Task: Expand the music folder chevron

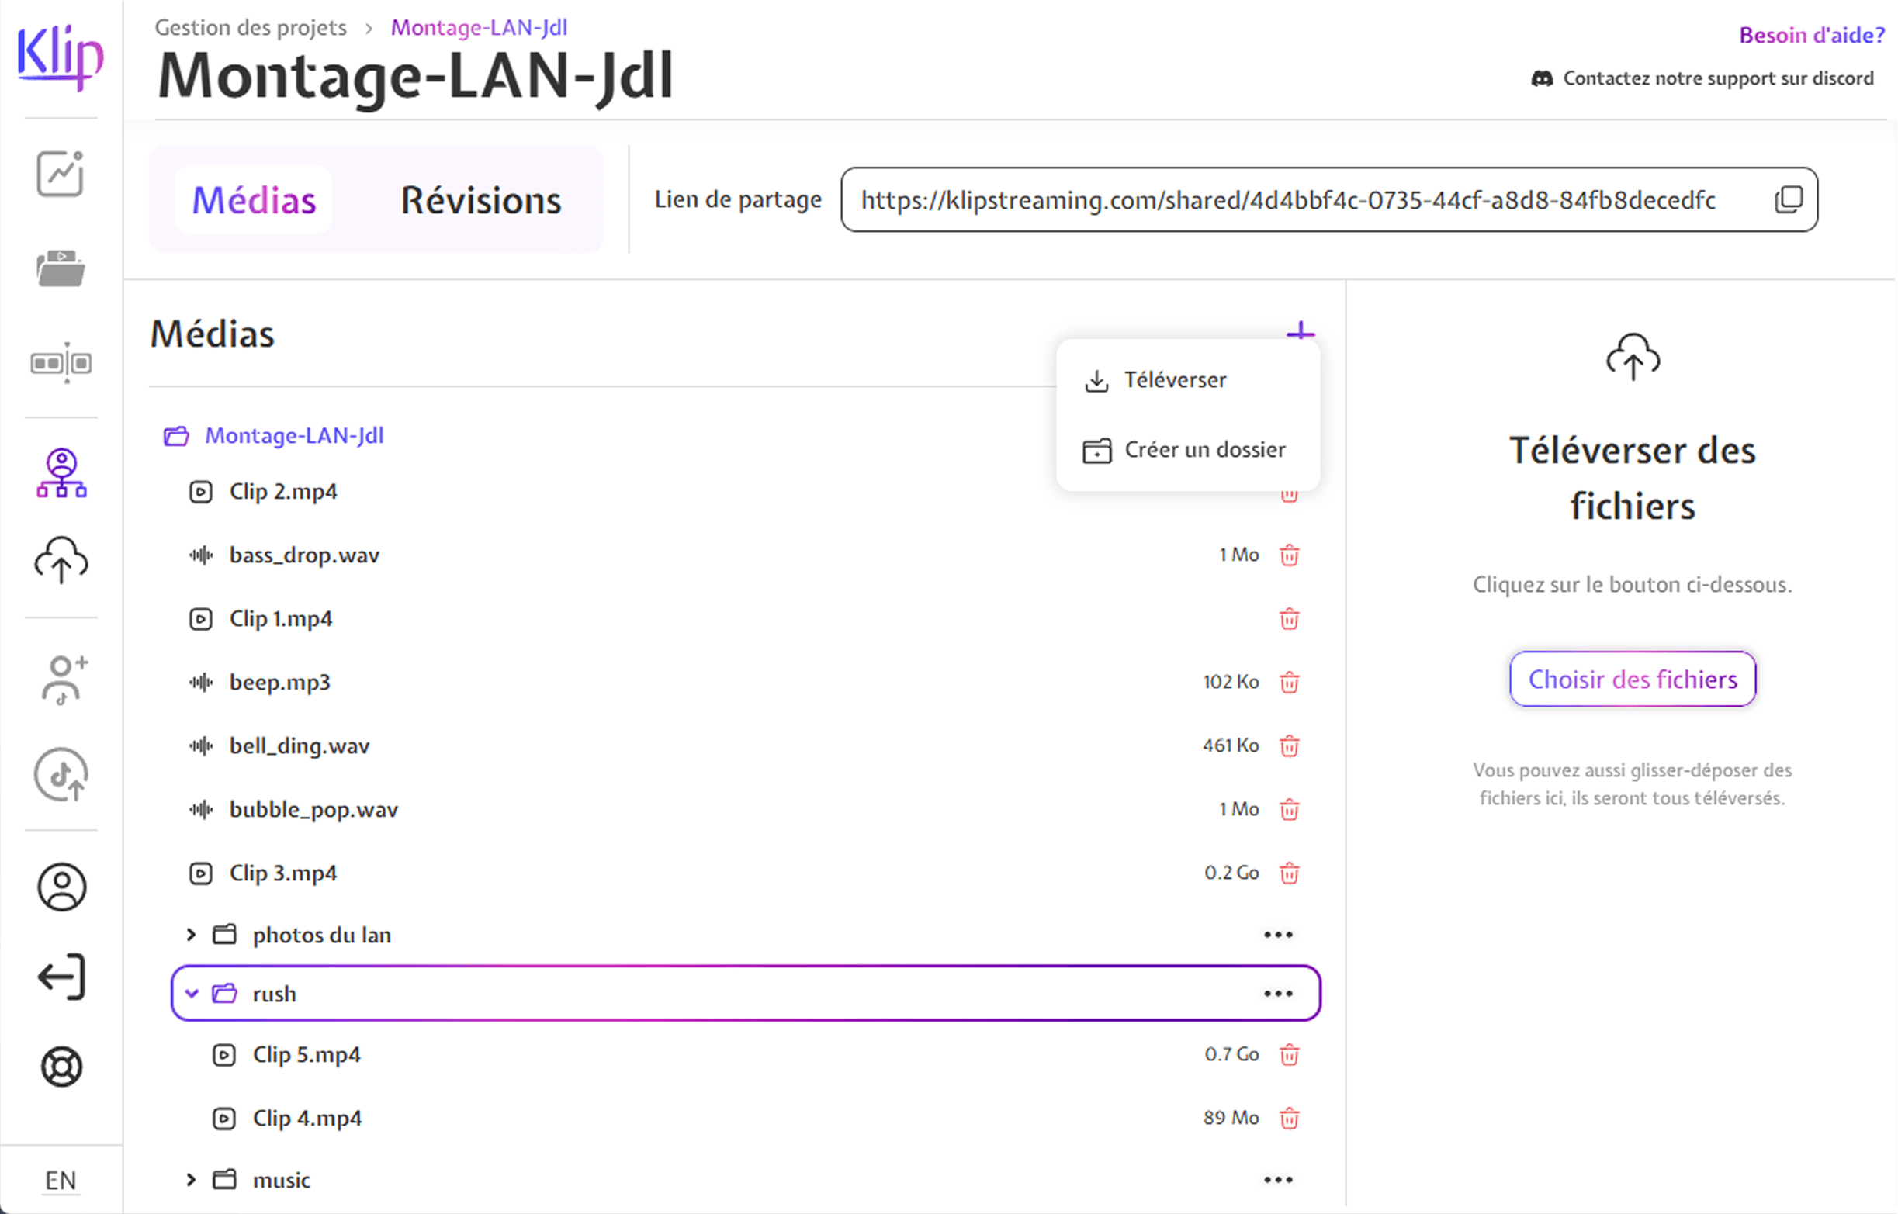Action: point(191,1180)
